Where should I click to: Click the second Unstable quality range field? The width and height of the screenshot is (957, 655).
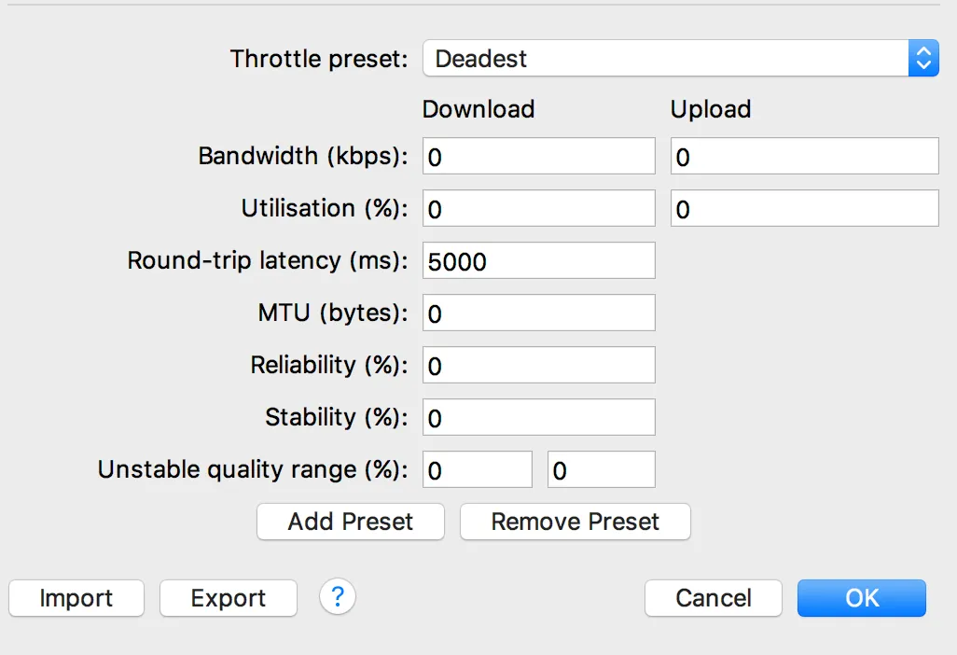pyautogui.click(x=601, y=470)
